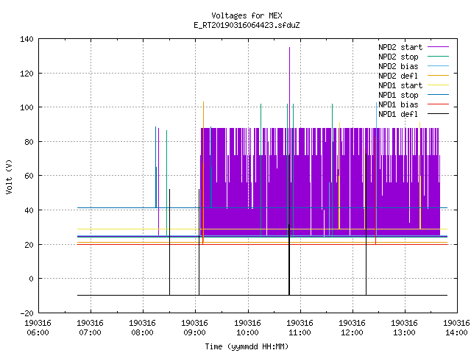Click the 'NPD2 bias' legend label
This screenshot has height=353, width=471.
coord(398,66)
